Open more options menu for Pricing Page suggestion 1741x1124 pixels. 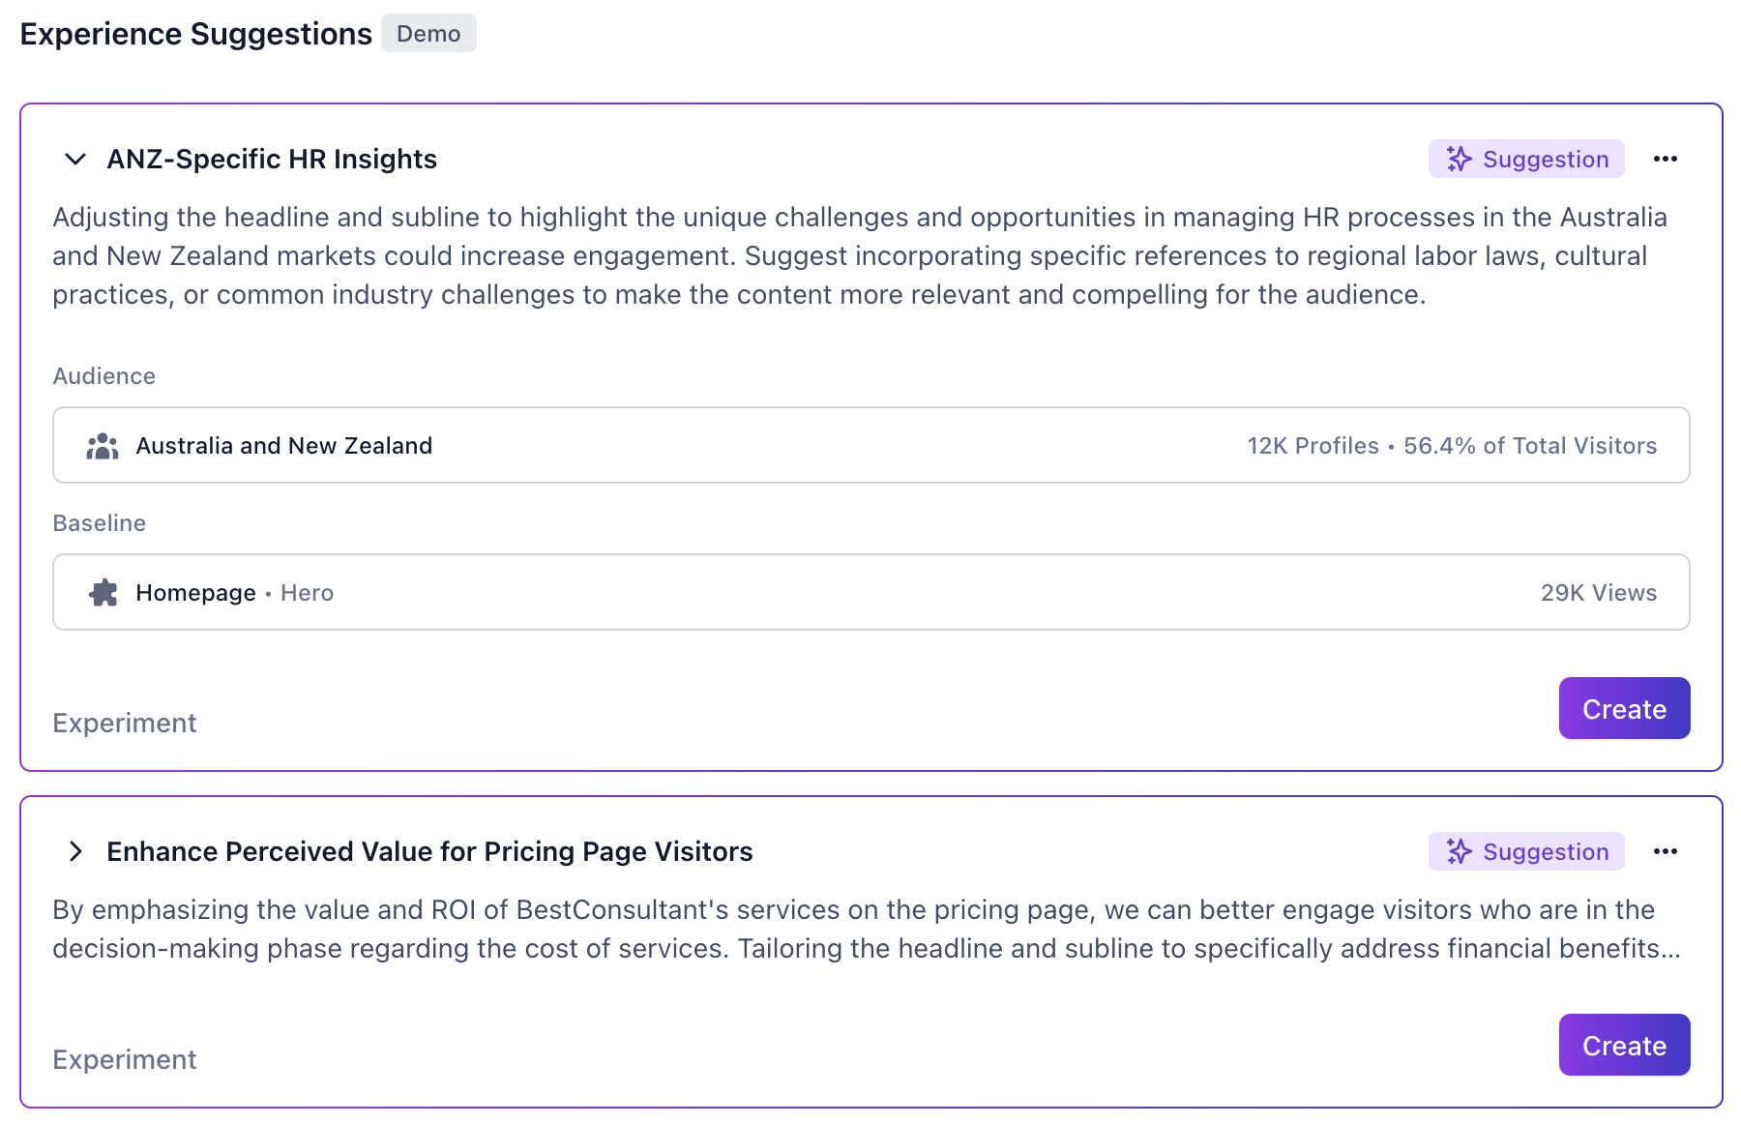1665,851
